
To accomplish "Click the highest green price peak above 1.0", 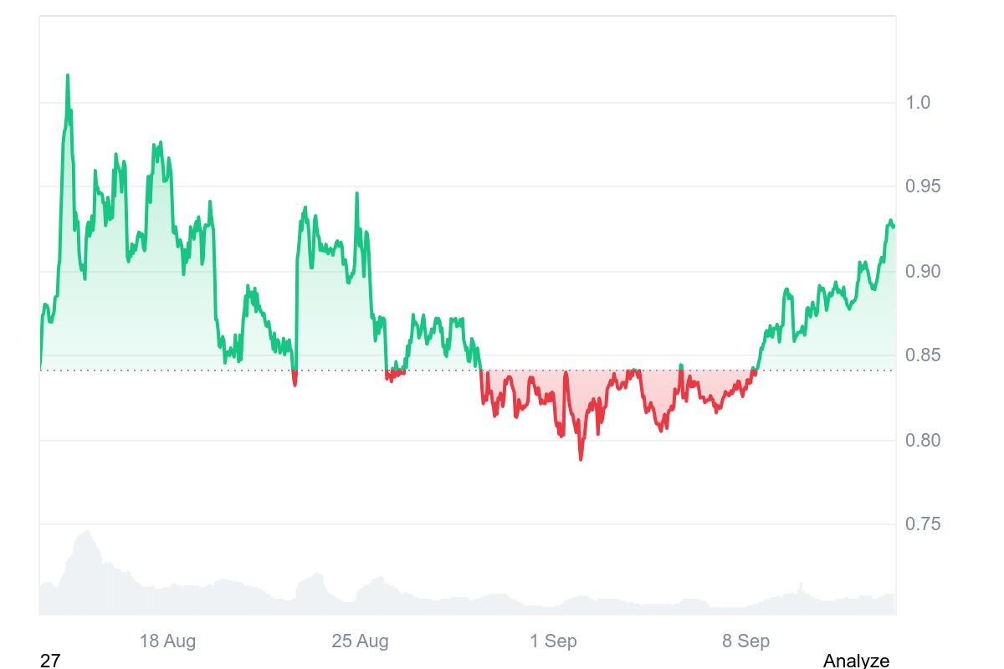I will pos(68,76).
